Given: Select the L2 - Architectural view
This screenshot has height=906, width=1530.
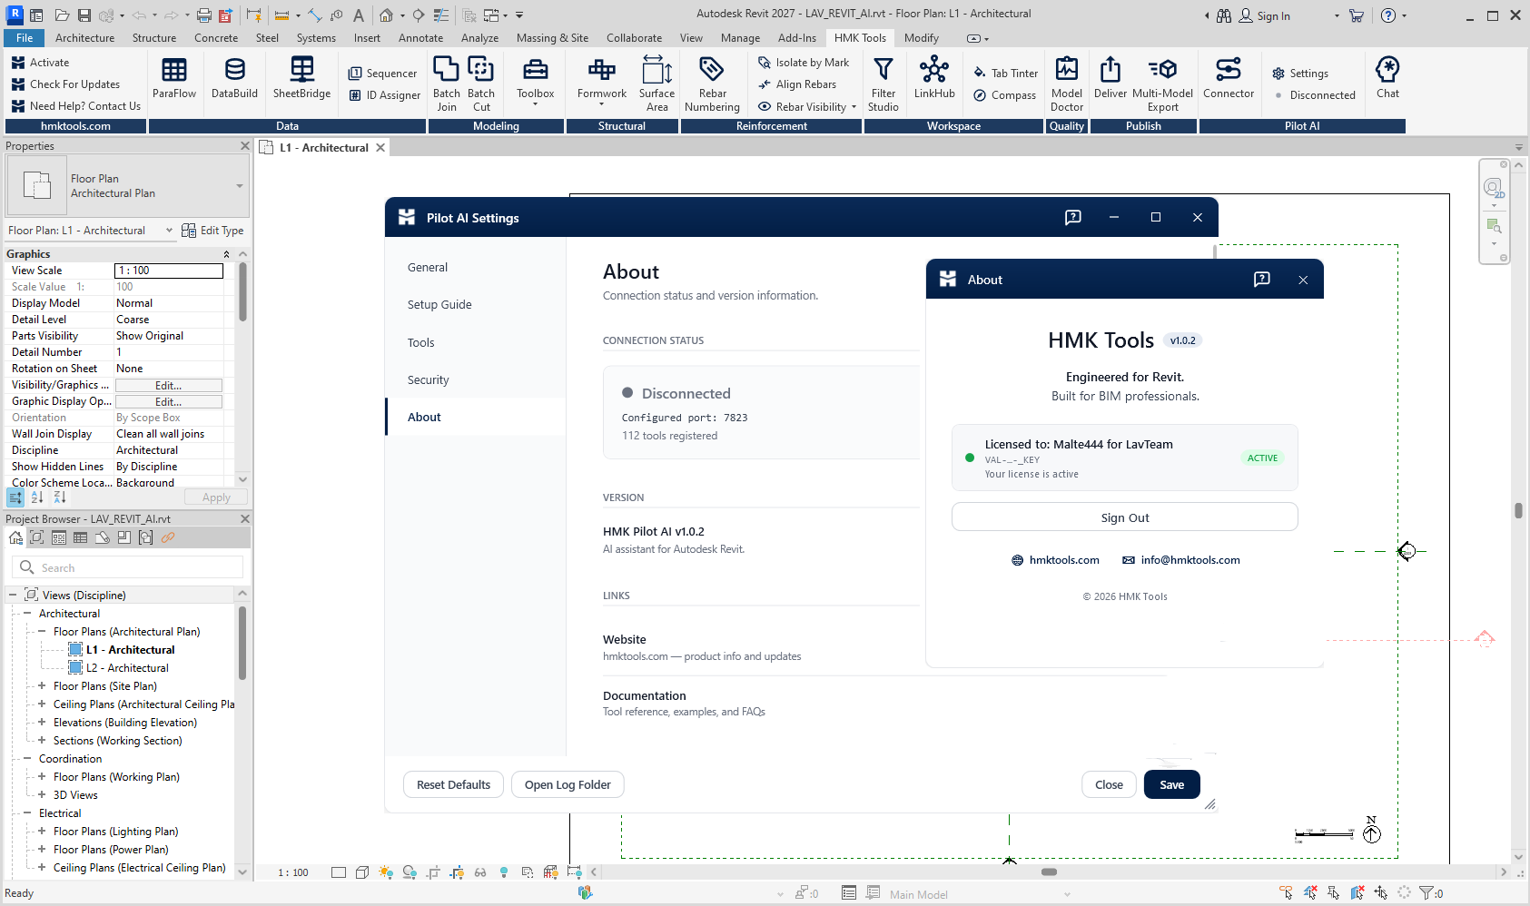Looking at the screenshot, I should 126,668.
